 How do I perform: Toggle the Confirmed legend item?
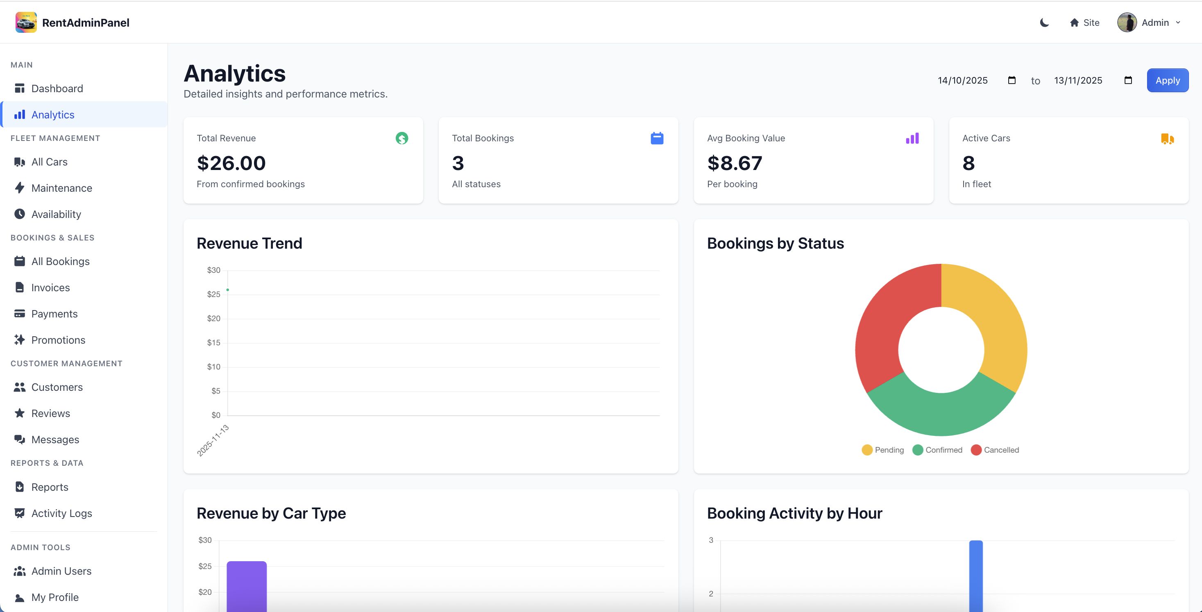pyautogui.click(x=937, y=450)
